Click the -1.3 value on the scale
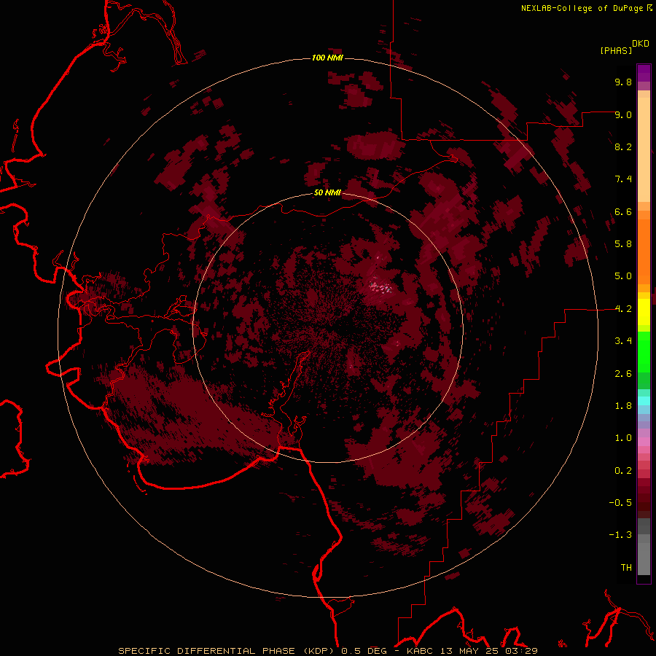 [620, 535]
